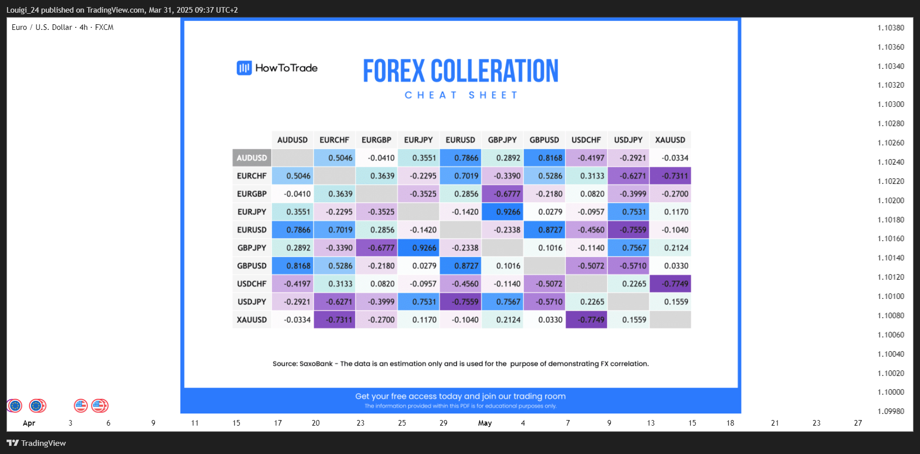Click the GBPUSD row label
Screen dimensions: 920x454
click(x=252, y=266)
